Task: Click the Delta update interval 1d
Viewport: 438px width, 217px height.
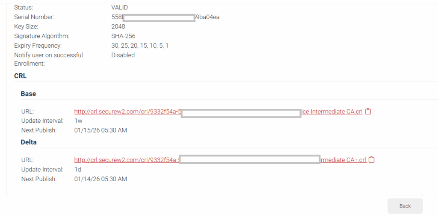Action: [x=78, y=170]
